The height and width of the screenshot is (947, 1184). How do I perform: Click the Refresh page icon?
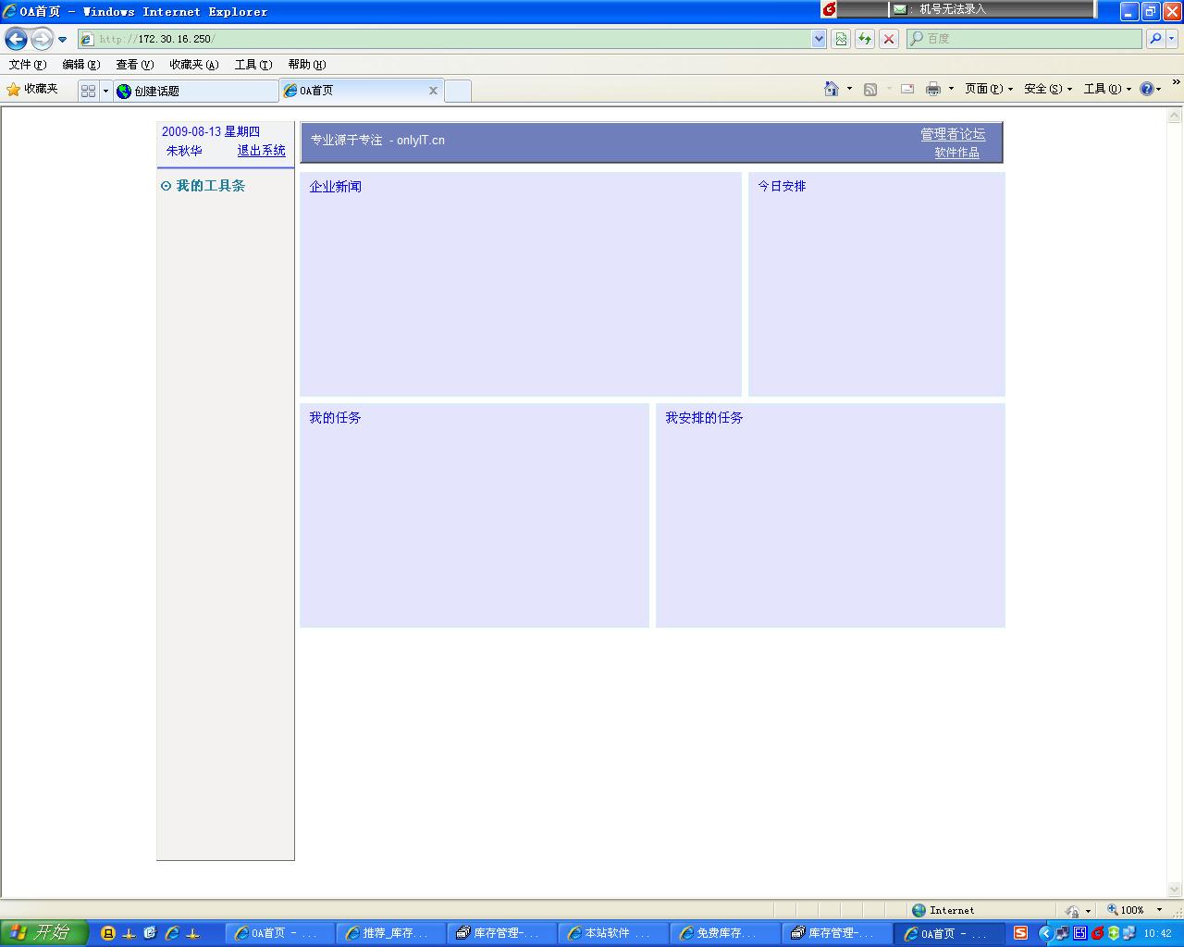(865, 39)
